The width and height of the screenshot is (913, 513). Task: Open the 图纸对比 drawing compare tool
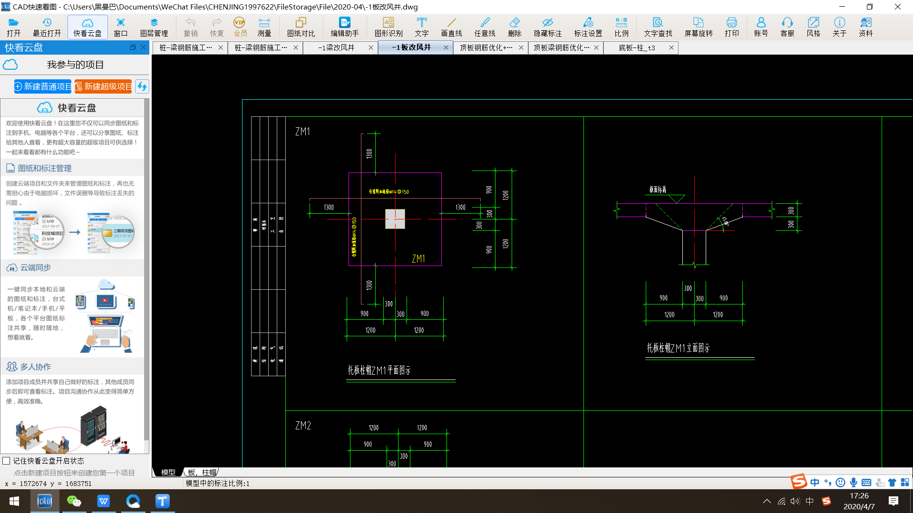coord(301,27)
